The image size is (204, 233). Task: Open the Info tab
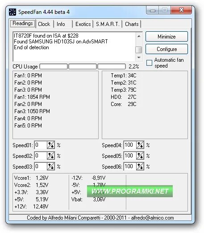click(61, 24)
